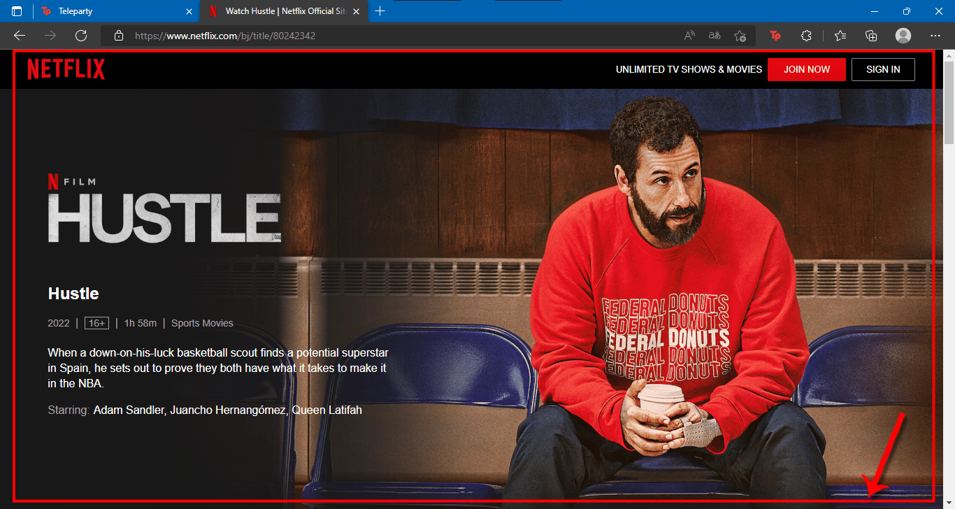Open the Sports Movies genre link
This screenshot has width=955, height=509.
202,323
